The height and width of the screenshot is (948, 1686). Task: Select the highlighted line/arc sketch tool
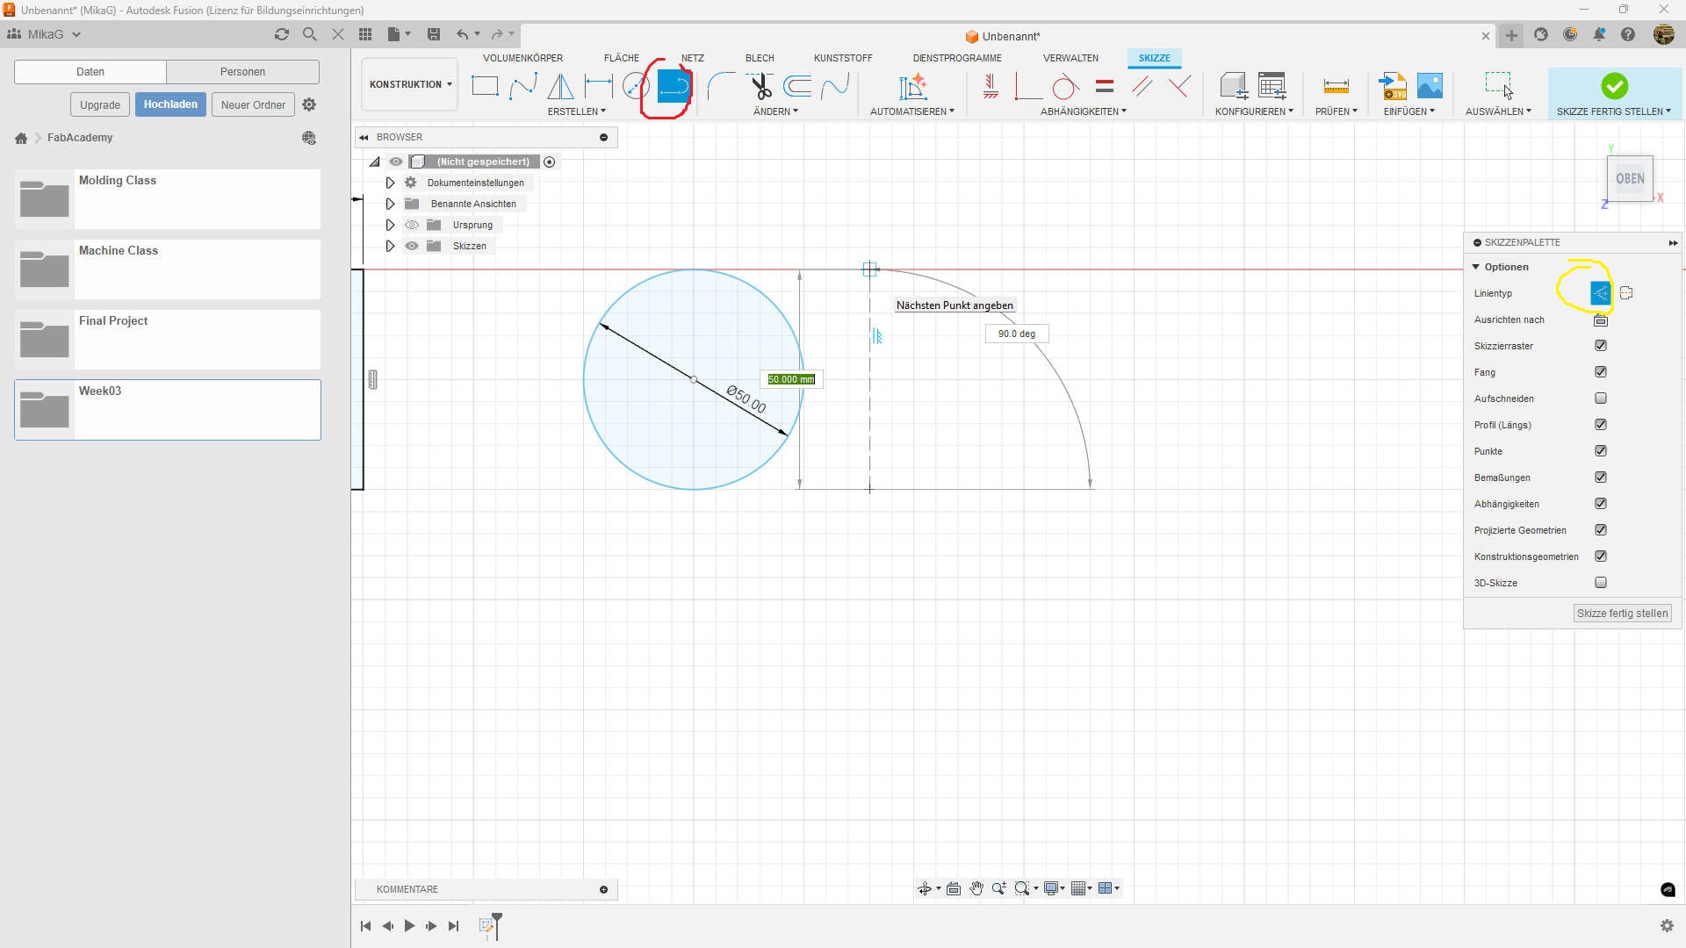click(674, 86)
